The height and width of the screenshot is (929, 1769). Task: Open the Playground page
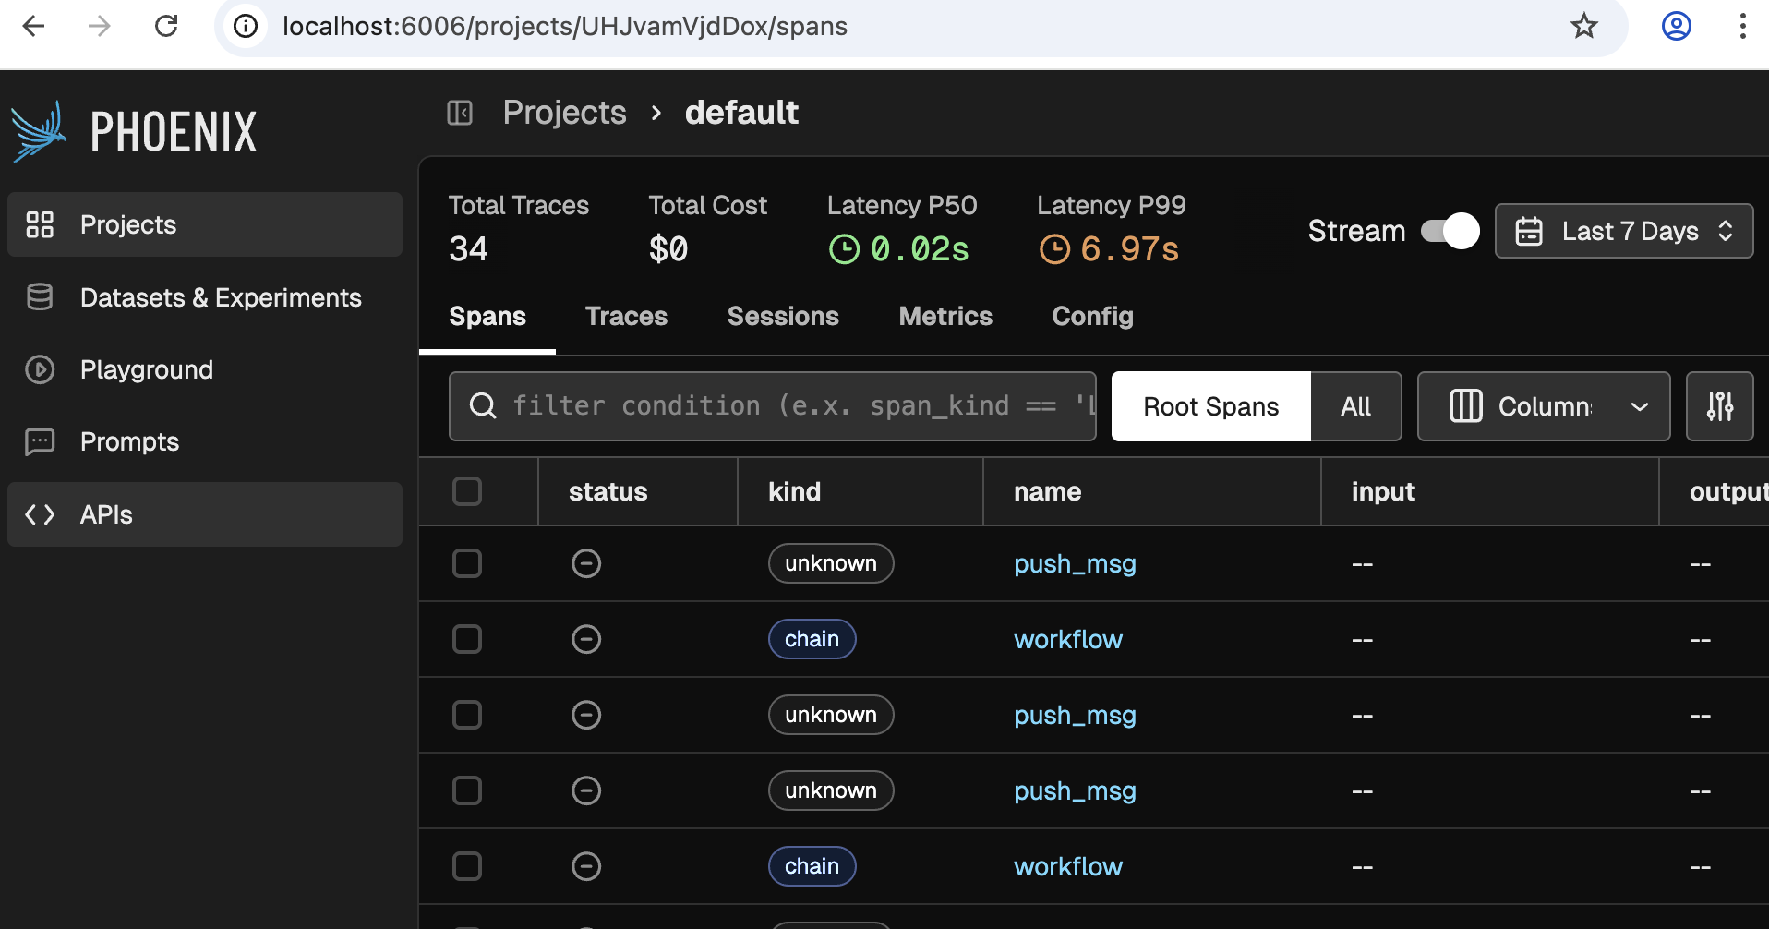(146, 369)
